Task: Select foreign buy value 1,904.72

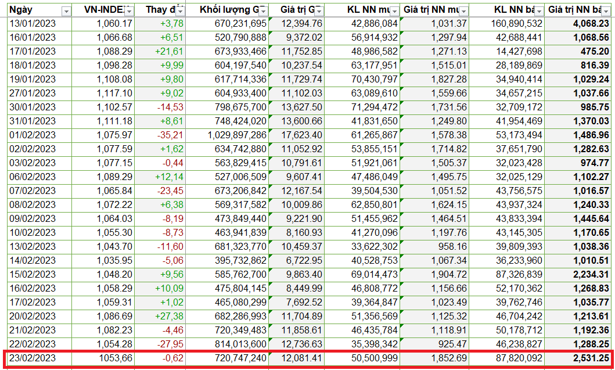Action: (x=434, y=275)
